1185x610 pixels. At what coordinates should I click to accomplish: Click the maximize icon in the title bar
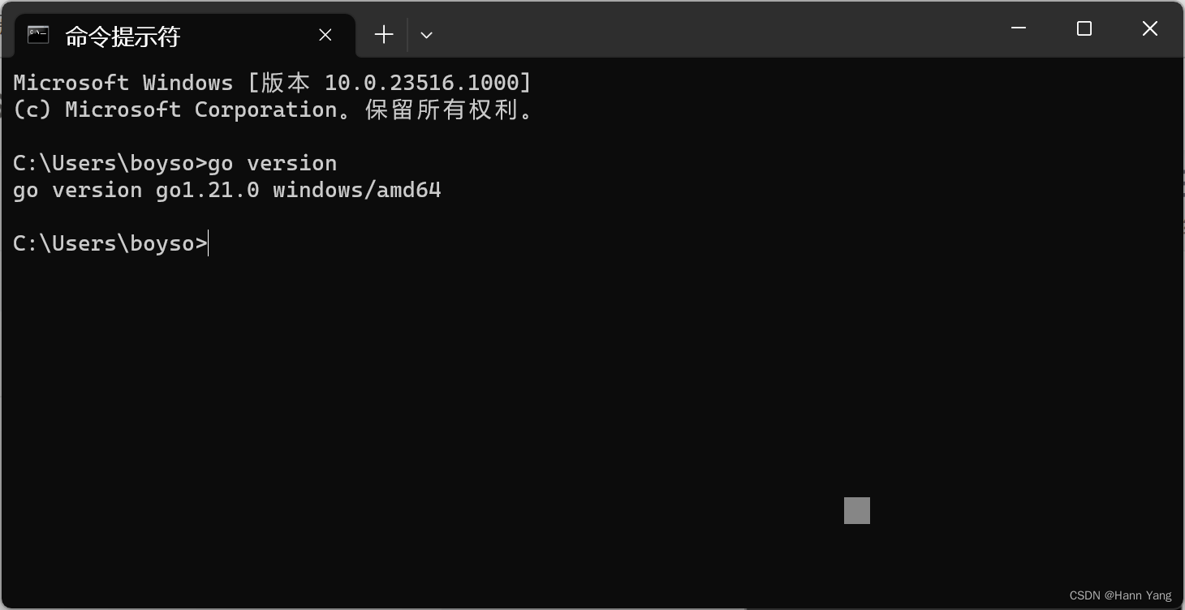click(1084, 28)
